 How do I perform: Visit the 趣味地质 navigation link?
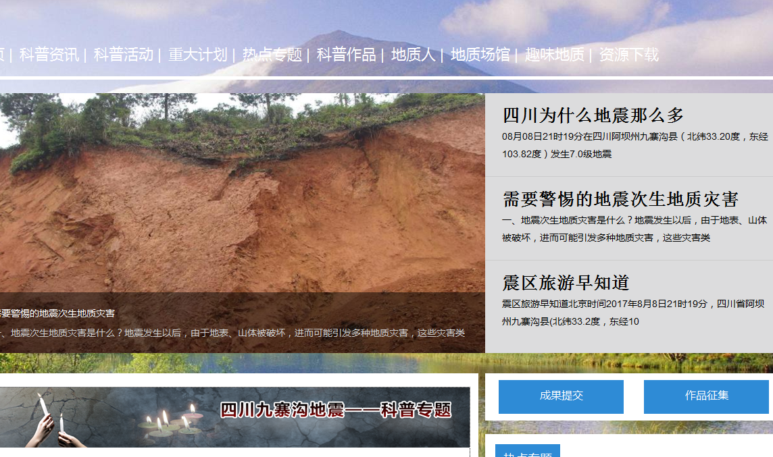pyautogui.click(x=555, y=55)
